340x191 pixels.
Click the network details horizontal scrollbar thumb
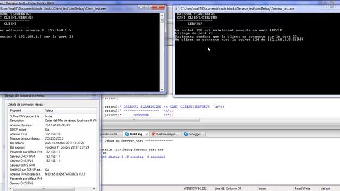tap(44, 189)
